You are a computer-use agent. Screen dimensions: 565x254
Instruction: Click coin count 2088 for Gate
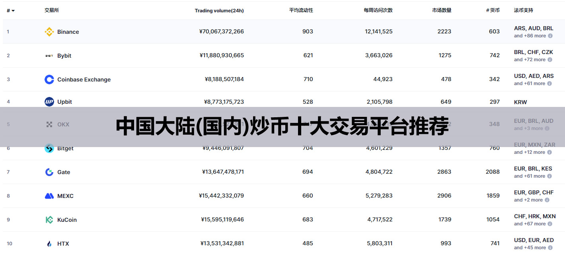(493, 172)
